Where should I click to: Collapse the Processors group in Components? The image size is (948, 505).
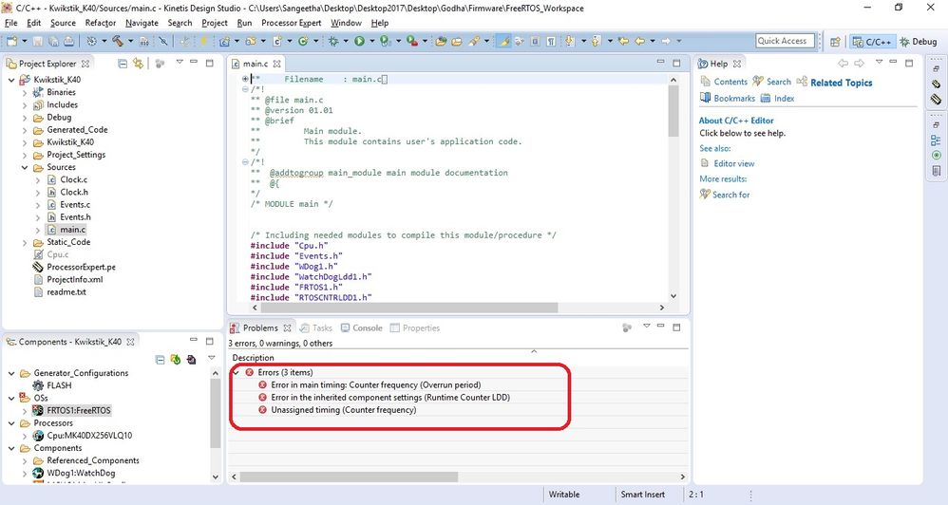(x=11, y=423)
